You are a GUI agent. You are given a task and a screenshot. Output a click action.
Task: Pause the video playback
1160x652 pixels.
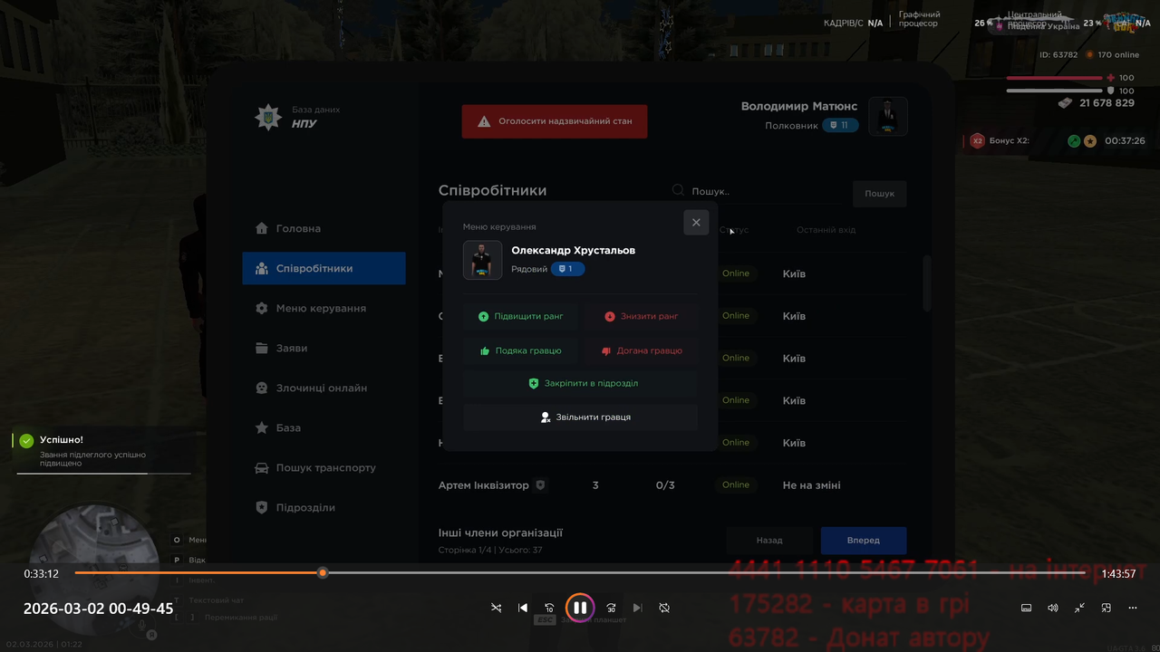[580, 608]
